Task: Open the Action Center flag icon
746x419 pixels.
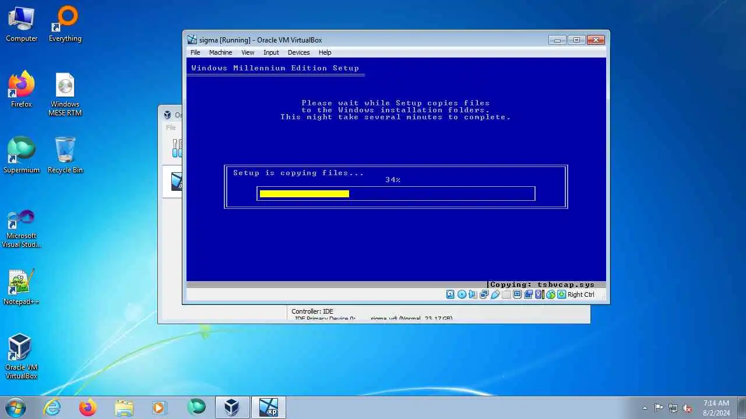Action: coord(659,408)
